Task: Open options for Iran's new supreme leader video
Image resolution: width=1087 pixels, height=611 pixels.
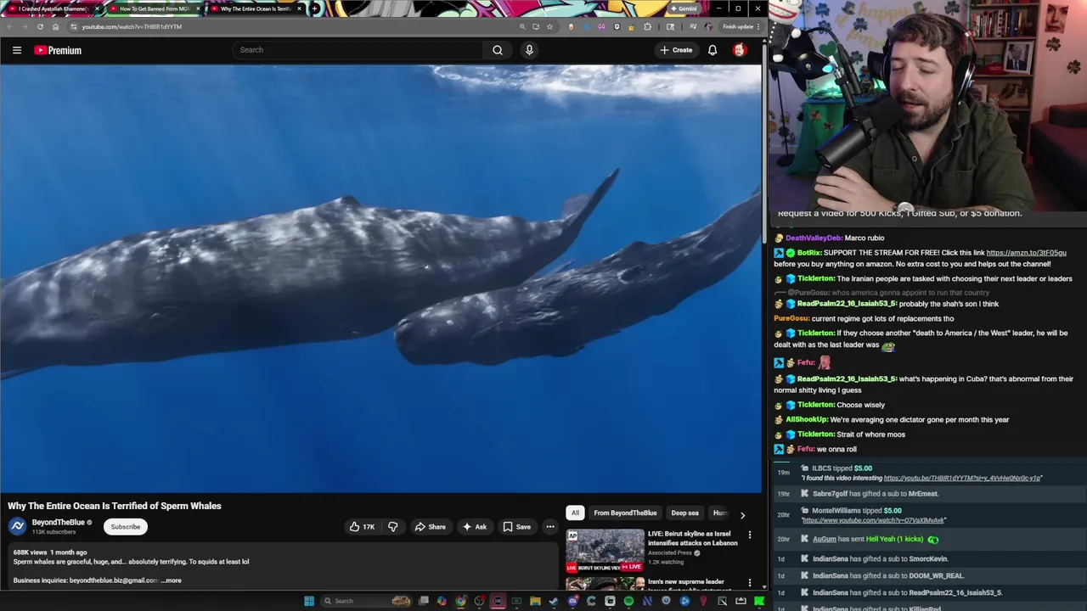Action: click(x=750, y=583)
